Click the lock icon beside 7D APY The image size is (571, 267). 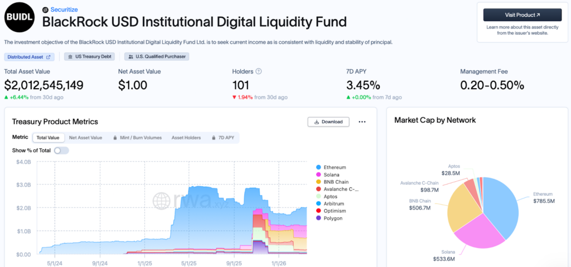[214, 137]
